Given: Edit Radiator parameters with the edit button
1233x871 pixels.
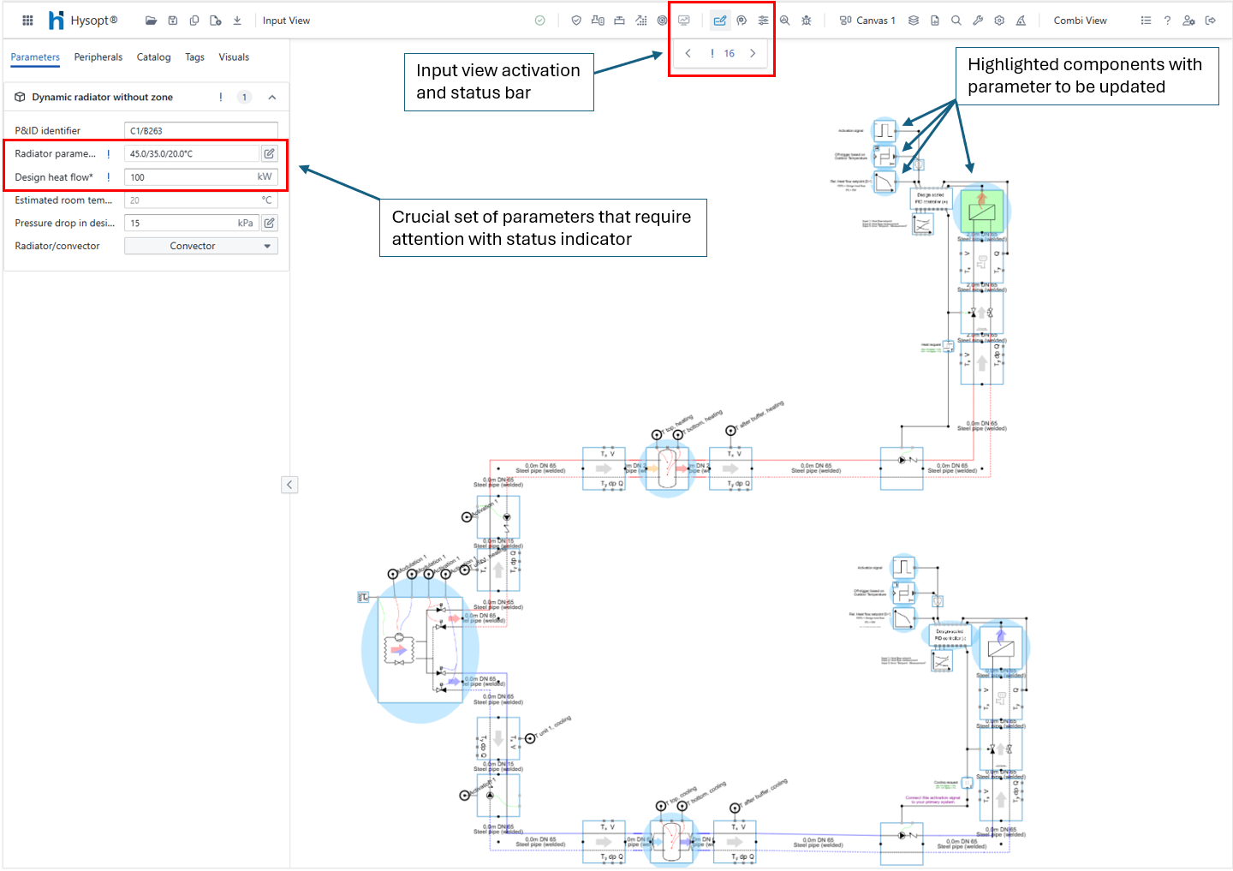Looking at the screenshot, I should coord(269,154).
